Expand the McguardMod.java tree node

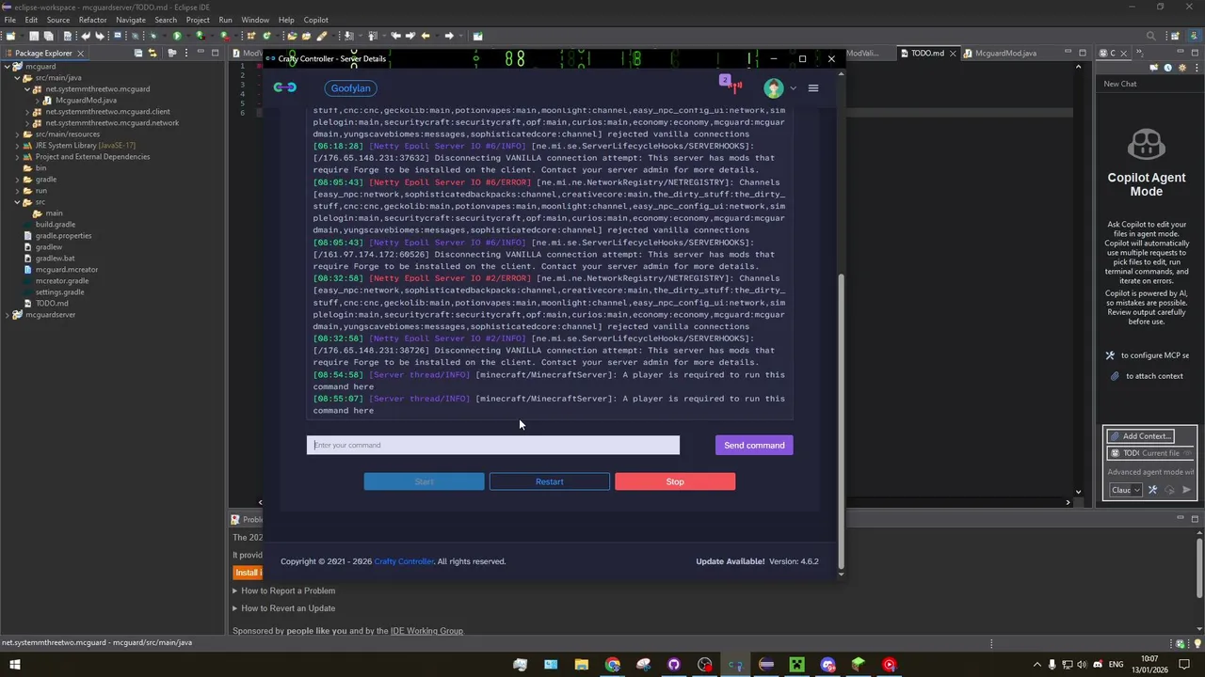38,101
